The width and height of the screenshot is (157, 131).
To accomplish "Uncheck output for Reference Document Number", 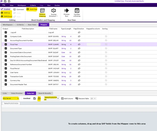I will 6,64.
